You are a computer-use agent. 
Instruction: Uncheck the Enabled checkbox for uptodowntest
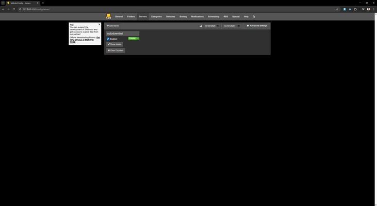108,39
